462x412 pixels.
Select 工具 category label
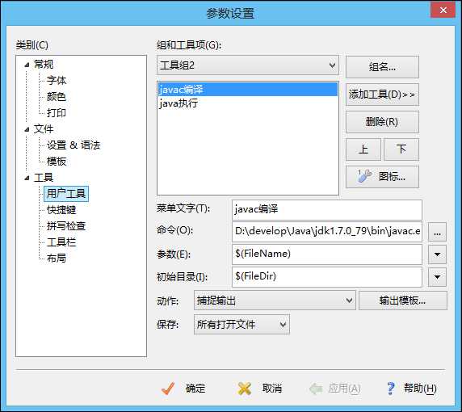click(44, 178)
